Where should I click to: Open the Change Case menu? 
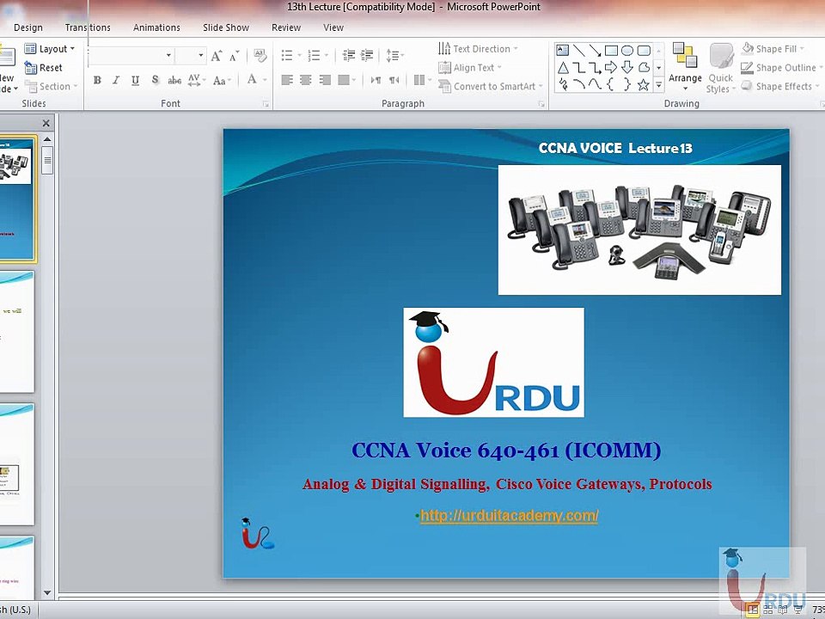pyautogui.click(x=222, y=80)
